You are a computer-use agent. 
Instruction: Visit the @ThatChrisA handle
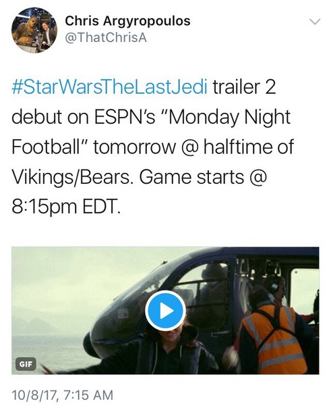coord(106,38)
